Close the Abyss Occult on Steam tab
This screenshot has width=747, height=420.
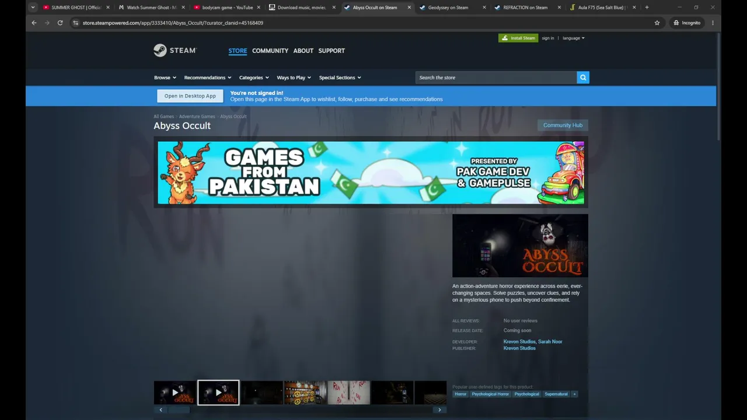click(409, 8)
